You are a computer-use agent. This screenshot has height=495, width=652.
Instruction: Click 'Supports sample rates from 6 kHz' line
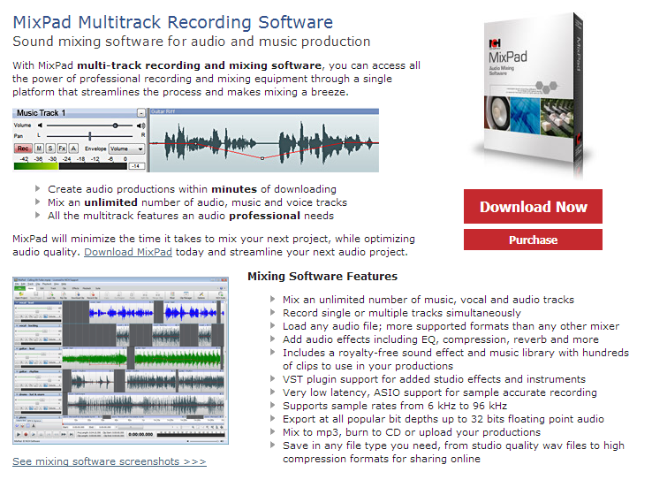[395, 406]
